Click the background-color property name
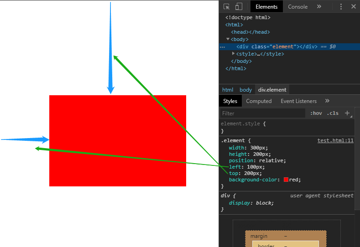Viewport: 360px width, 247px height. (253, 180)
